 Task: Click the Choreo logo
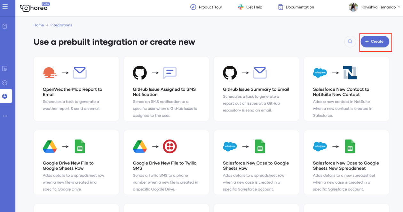point(34,8)
